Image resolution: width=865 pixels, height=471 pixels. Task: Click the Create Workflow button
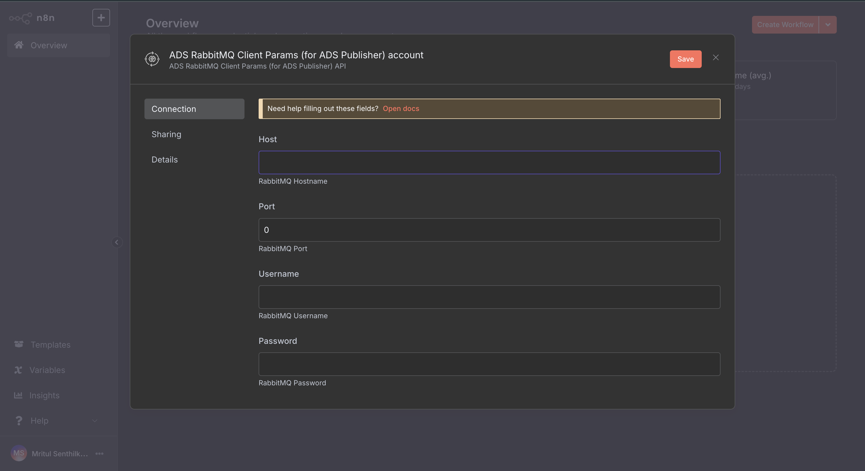[785, 24]
